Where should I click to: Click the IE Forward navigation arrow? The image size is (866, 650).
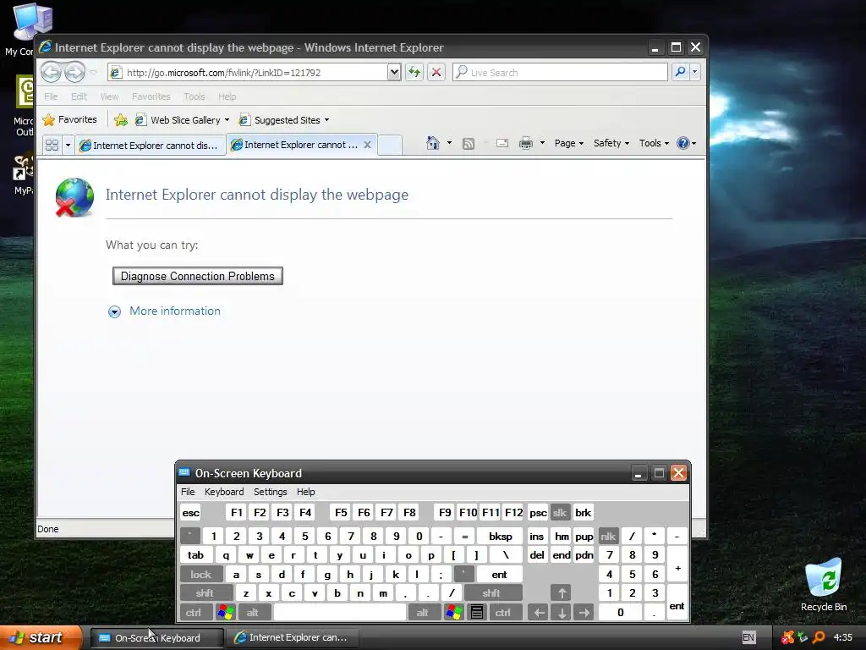(x=74, y=72)
